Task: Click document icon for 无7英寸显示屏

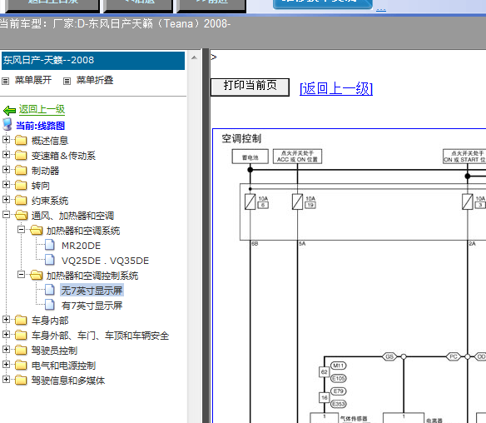Action: (x=50, y=290)
